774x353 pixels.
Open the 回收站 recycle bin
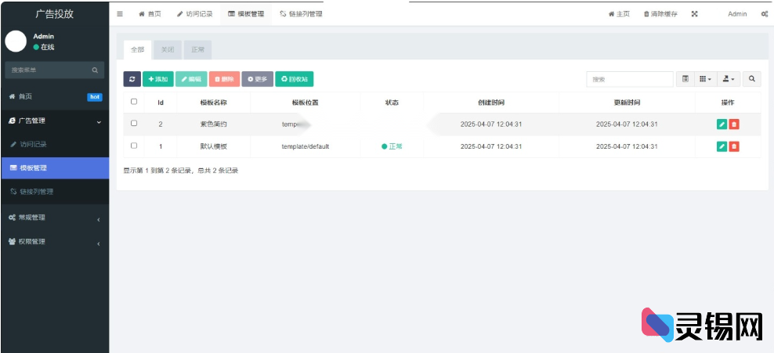click(295, 79)
